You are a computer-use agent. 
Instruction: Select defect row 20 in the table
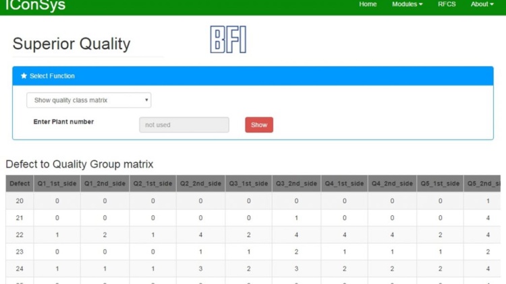[x=20, y=201]
